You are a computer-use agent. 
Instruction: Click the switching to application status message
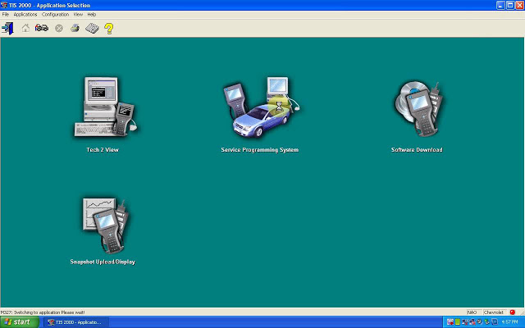(43, 312)
